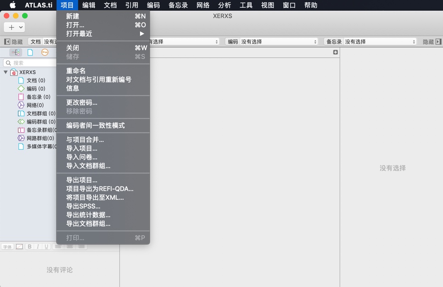Select 网络(0) in project tree
443x287 pixels.
point(35,105)
